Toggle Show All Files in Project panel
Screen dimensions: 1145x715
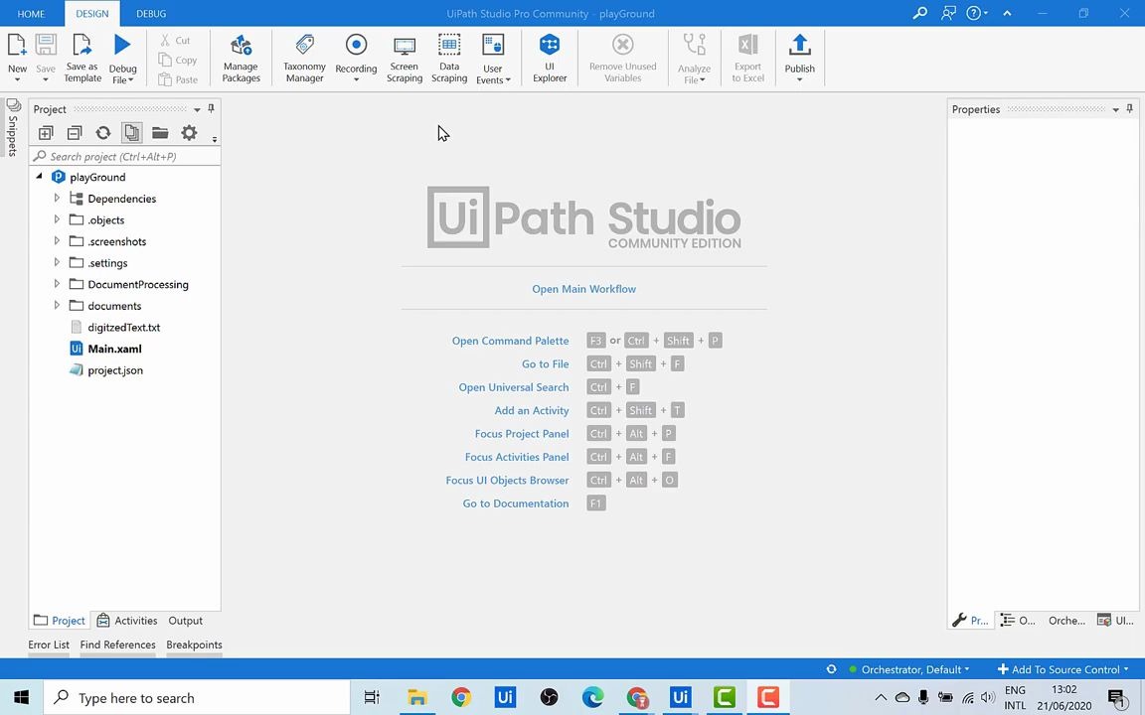coord(132,132)
